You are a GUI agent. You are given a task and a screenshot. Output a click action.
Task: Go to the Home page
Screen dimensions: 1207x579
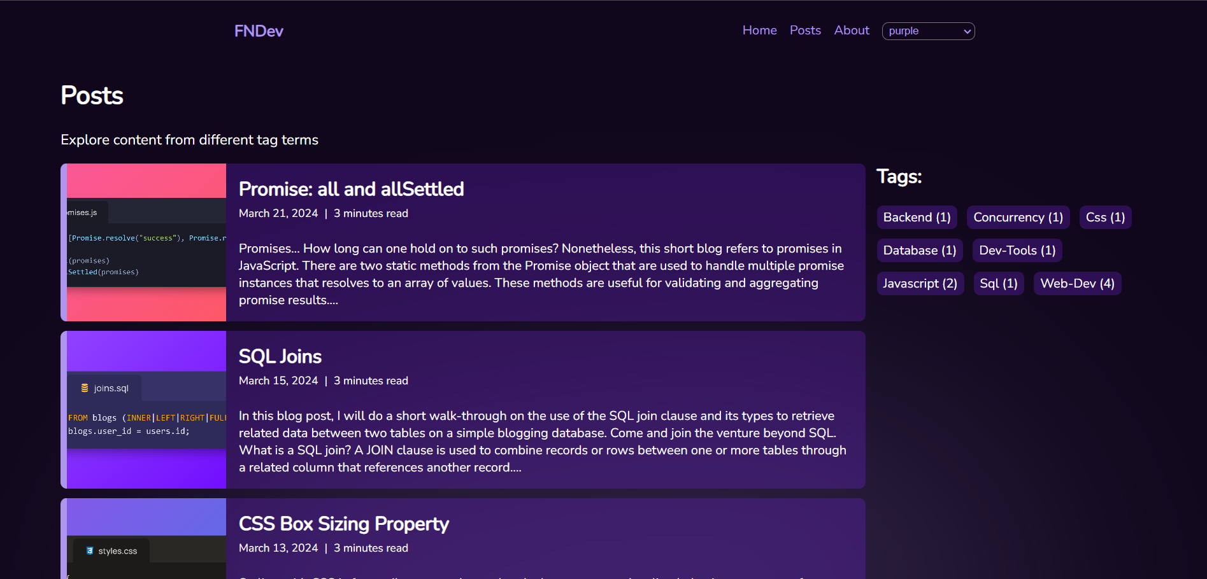(x=759, y=31)
